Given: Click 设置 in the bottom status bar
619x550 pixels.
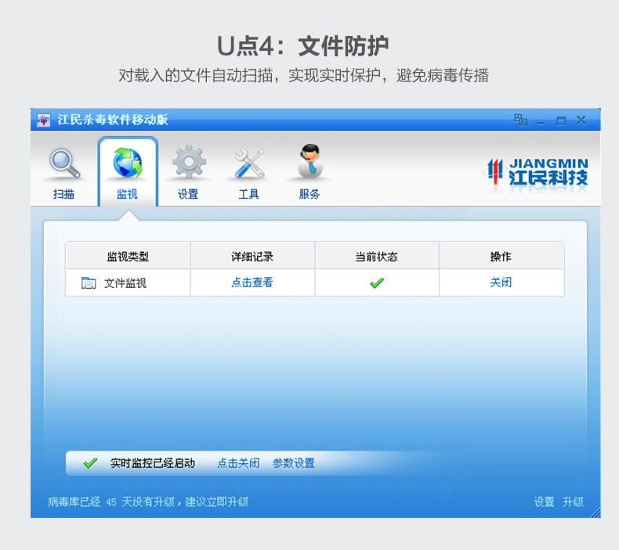Looking at the screenshot, I should click(x=544, y=501).
